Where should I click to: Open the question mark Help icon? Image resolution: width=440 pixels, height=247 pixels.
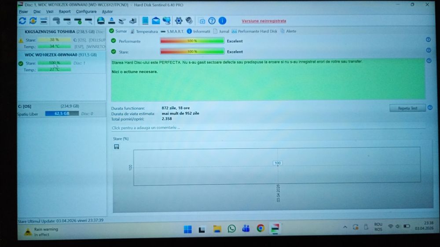212,21
